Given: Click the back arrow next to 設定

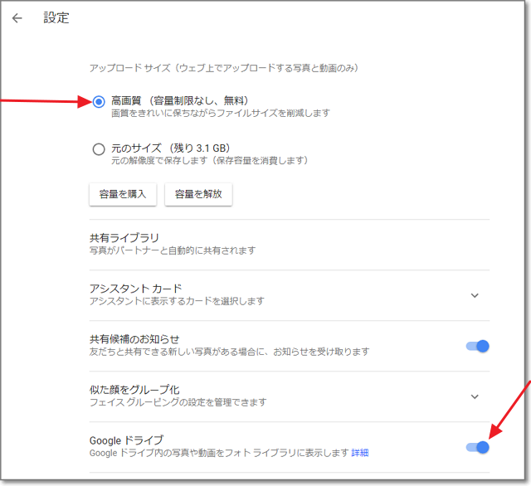Looking at the screenshot, I should click(17, 18).
